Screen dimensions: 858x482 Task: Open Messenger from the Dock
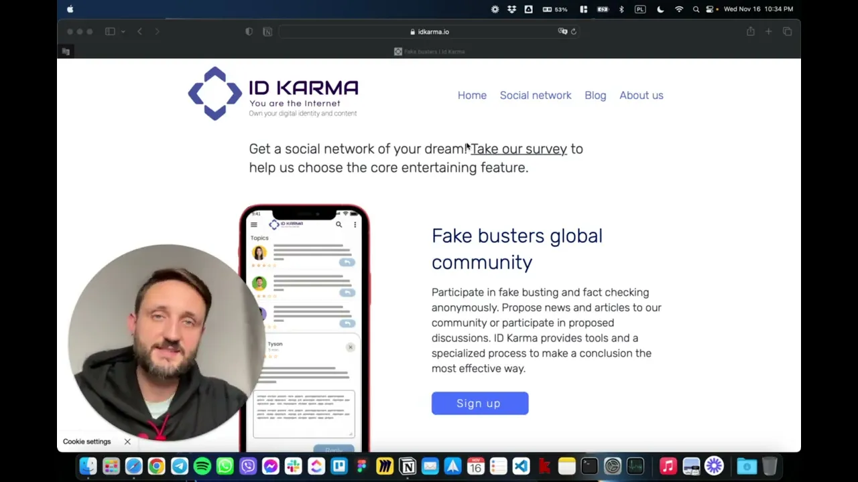(271, 466)
